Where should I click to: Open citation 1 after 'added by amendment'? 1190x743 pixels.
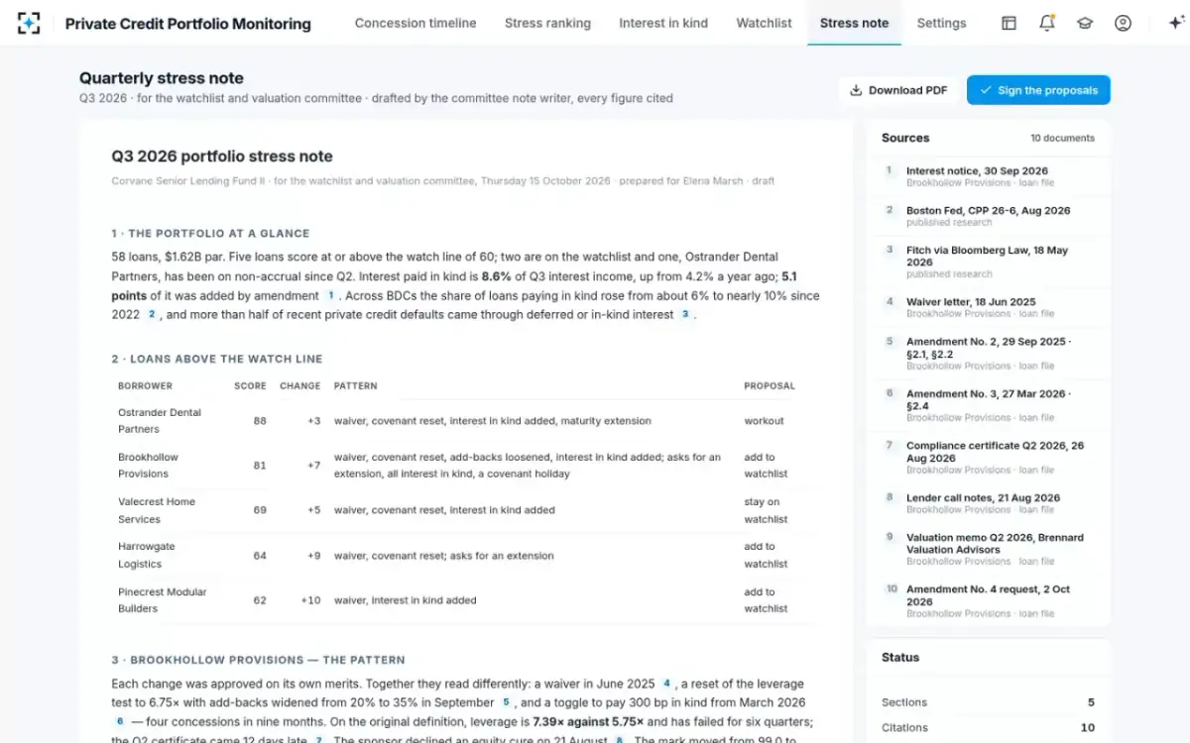pyautogui.click(x=331, y=295)
